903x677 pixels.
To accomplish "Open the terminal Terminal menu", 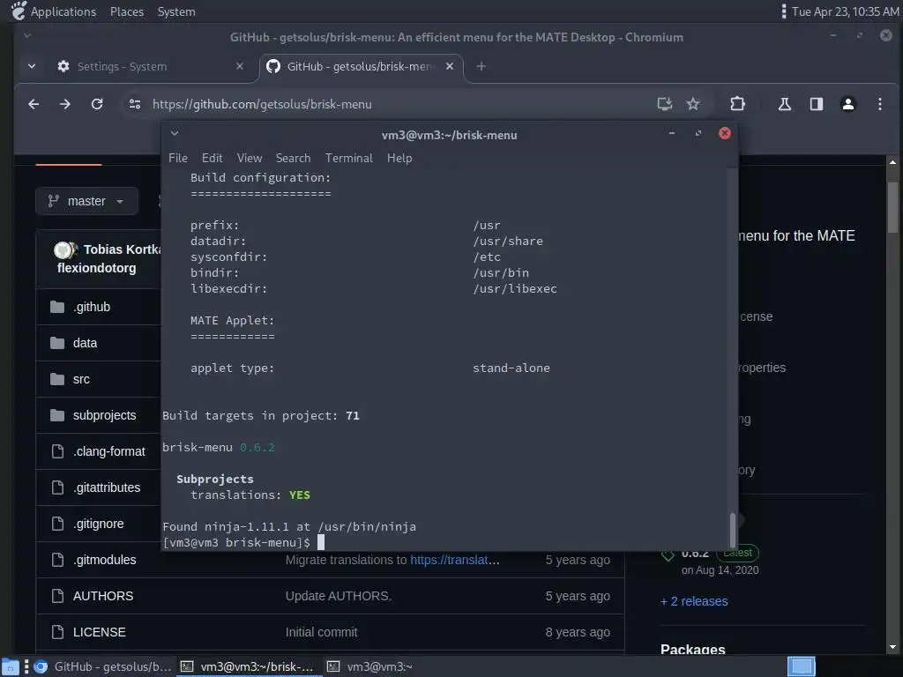I will pos(349,158).
